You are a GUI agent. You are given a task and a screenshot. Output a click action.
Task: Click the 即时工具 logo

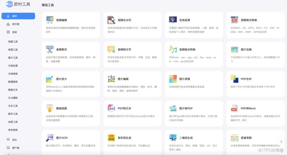point(18,4)
